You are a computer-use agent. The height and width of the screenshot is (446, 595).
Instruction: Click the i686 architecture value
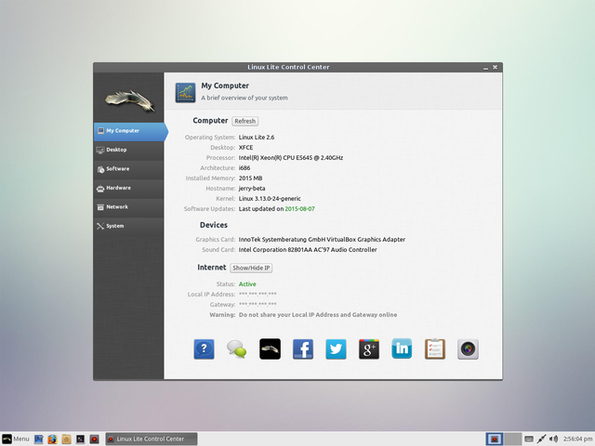pyautogui.click(x=245, y=168)
